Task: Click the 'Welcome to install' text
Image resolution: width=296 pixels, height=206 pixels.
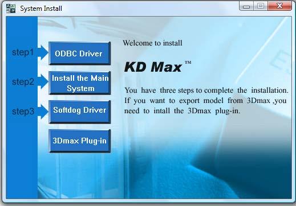Action: click(152, 43)
